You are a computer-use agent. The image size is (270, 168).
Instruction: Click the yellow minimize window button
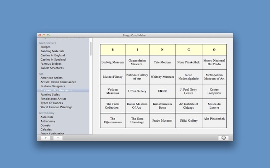point(44,36)
